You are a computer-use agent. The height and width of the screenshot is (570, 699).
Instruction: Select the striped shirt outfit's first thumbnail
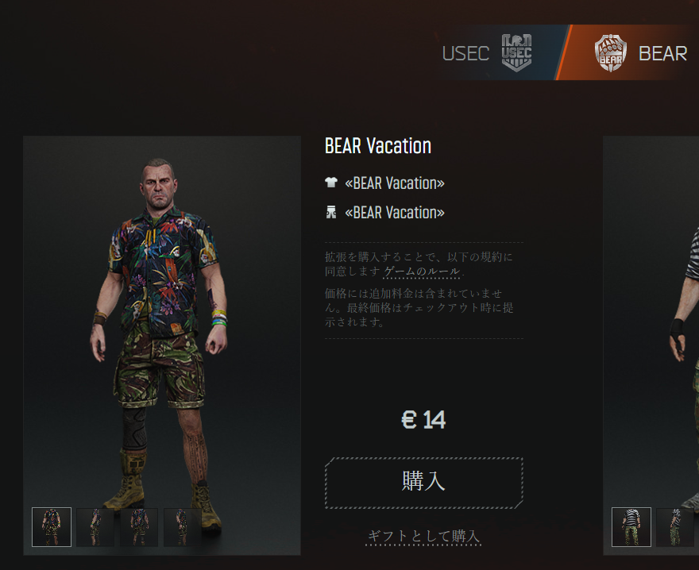(x=631, y=527)
